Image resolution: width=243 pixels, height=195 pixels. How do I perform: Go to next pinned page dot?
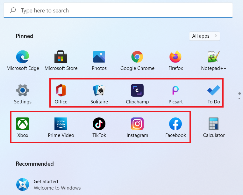(x=239, y=98)
